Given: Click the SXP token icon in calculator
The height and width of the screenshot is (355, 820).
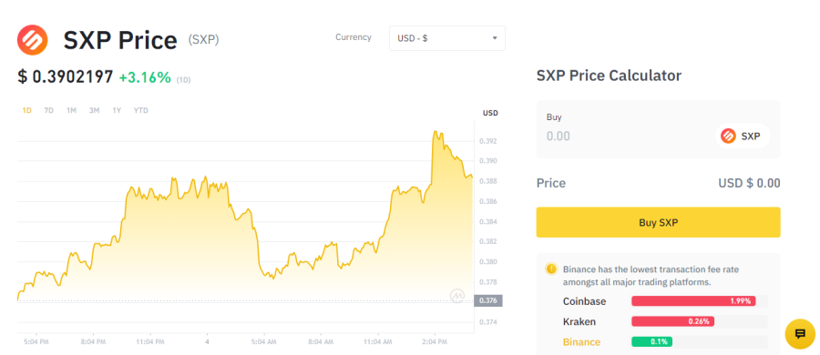Looking at the screenshot, I should (x=728, y=136).
